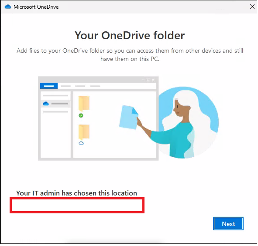Click the illustrated window's close X
Screen dimensions: 258x246
point(153,80)
